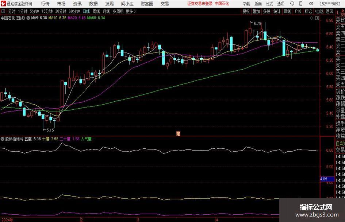Viewport: 345px width, 222px height.
Task: Open the 数据 menu
Action: click(x=93, y=4)
